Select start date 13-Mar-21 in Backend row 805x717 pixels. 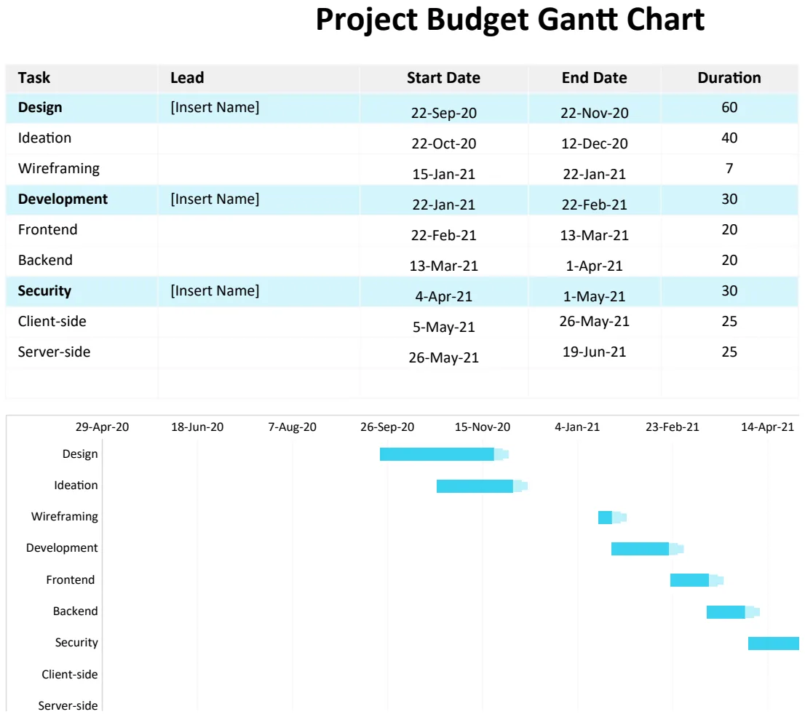pyautogui.click(x=443, y=266)
